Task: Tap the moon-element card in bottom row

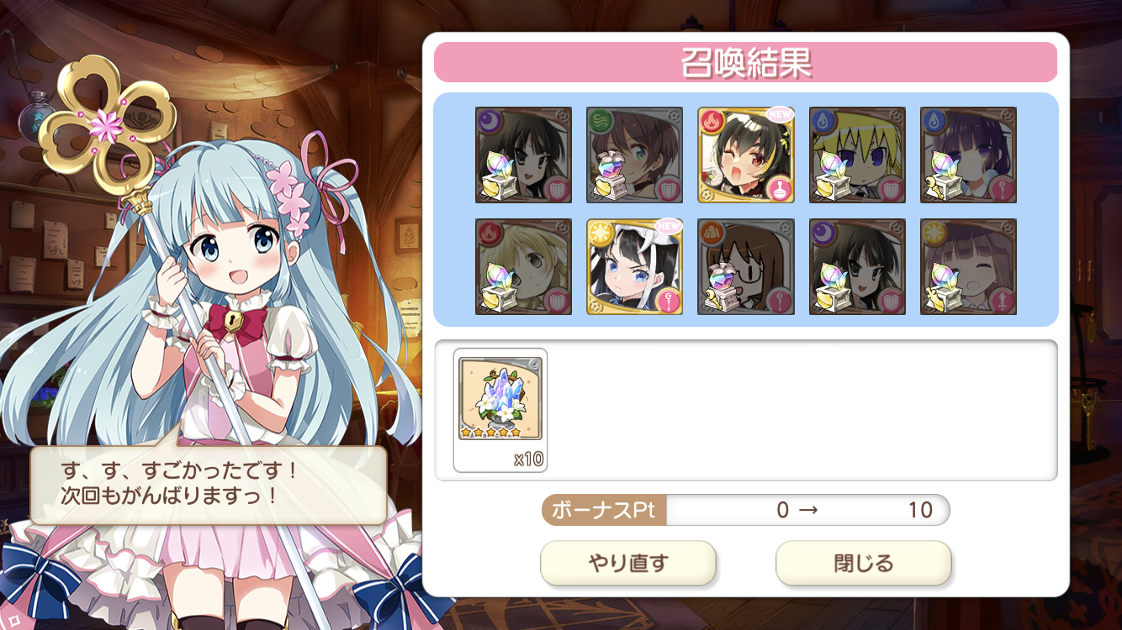Action: point(857,266)
